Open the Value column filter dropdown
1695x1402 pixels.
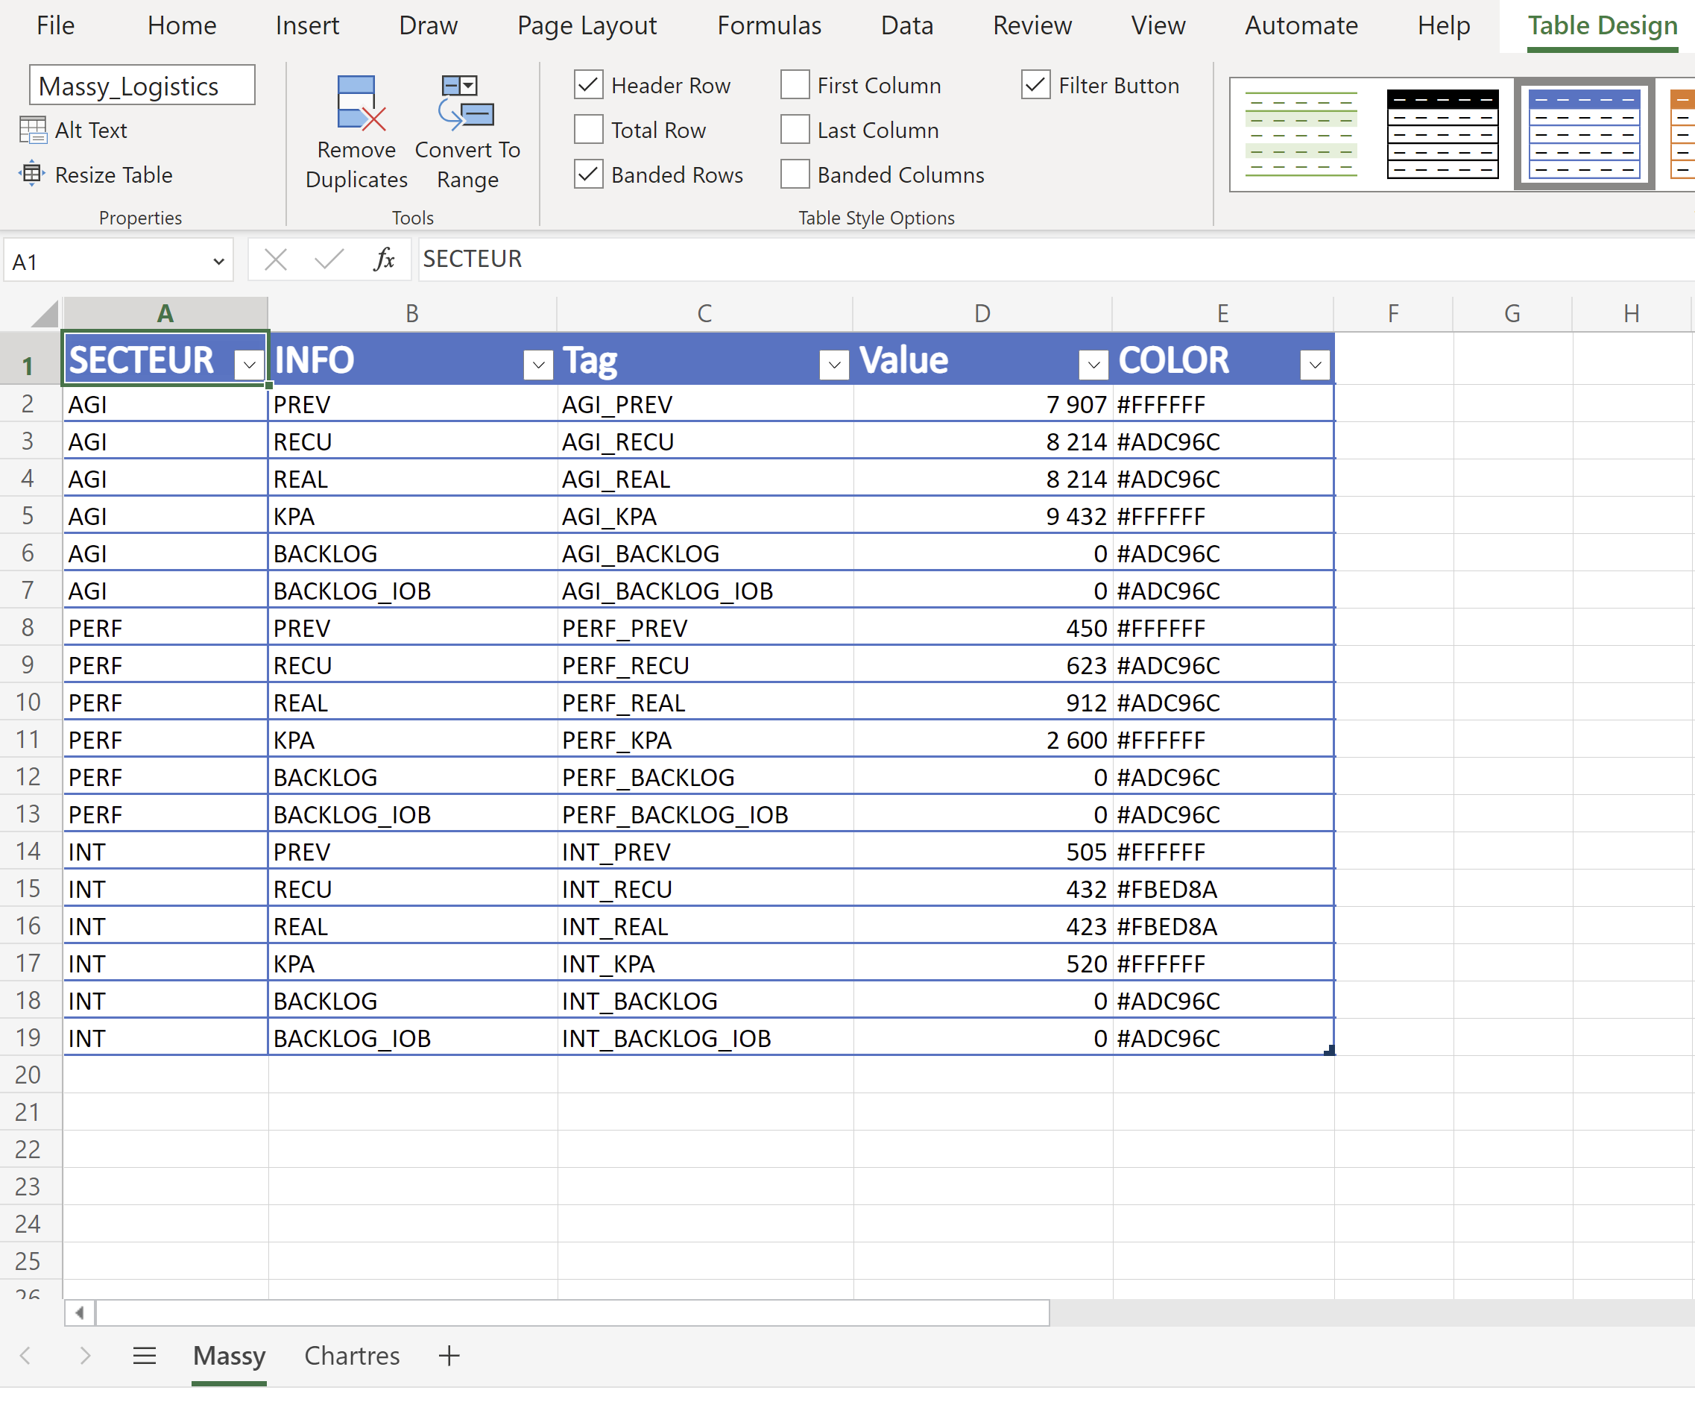point(1093,364)
